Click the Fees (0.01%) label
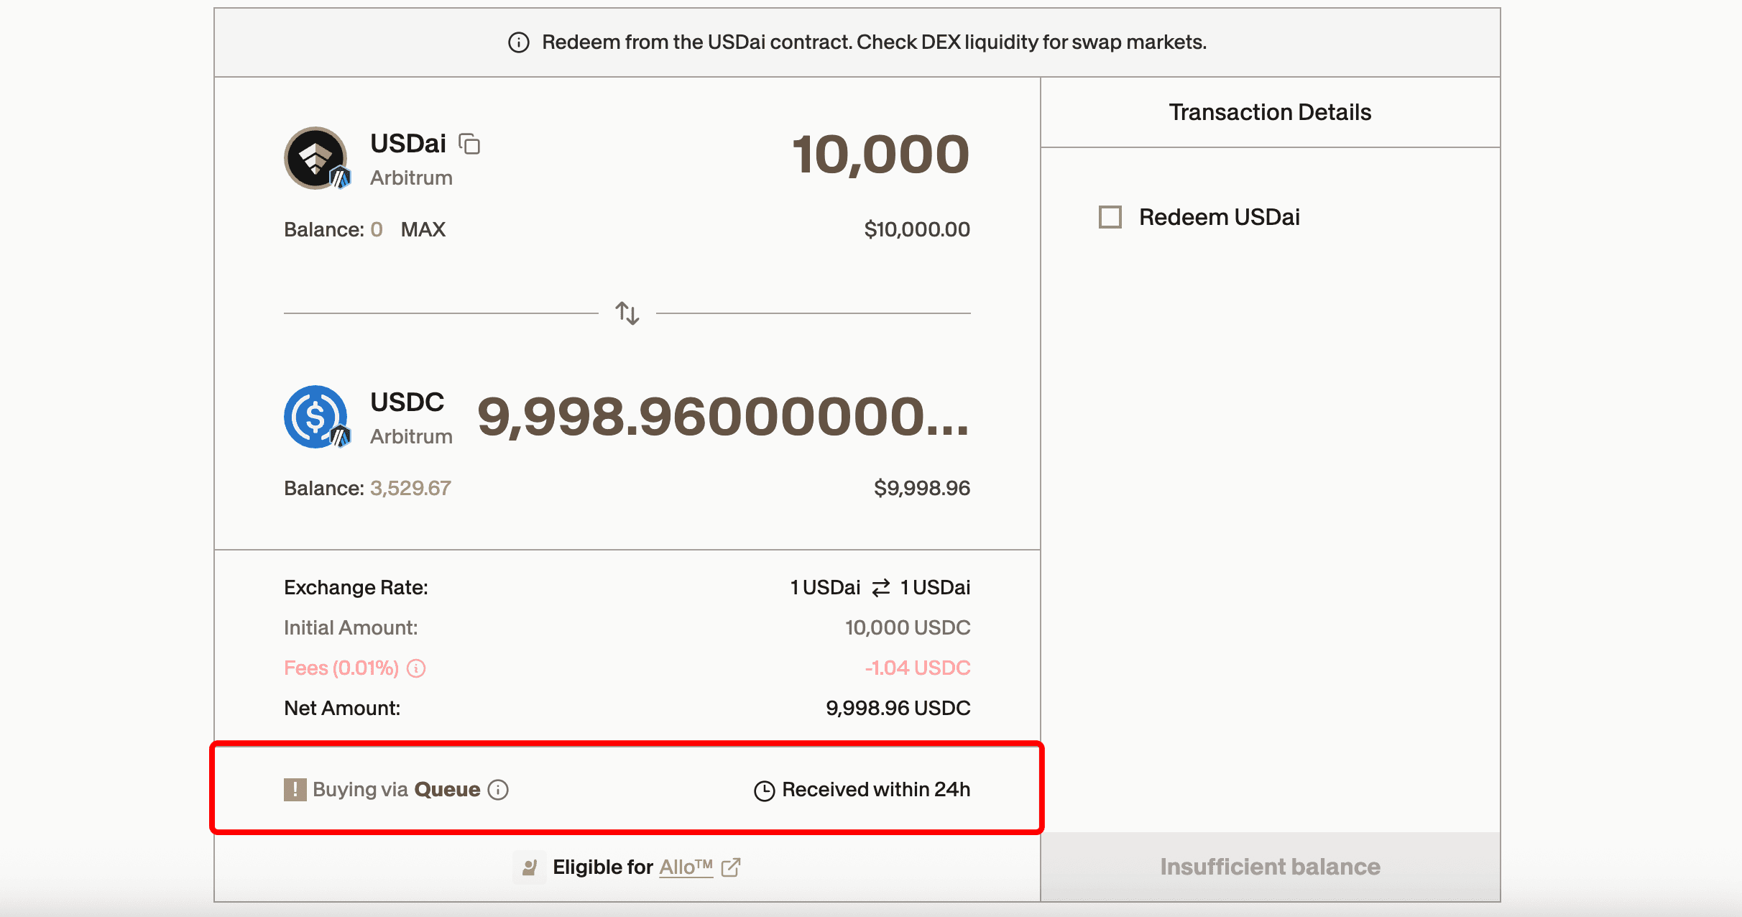Viewport: 1742px width, 917px height. coord(341,668)
